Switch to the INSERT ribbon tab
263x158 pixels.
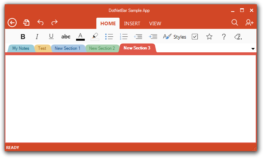(132, 23)
